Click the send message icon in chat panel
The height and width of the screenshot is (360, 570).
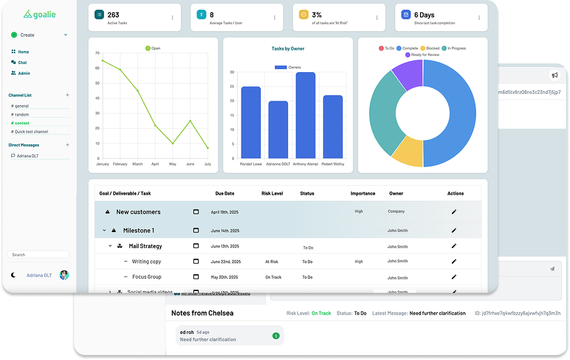[x=553, y=269]
